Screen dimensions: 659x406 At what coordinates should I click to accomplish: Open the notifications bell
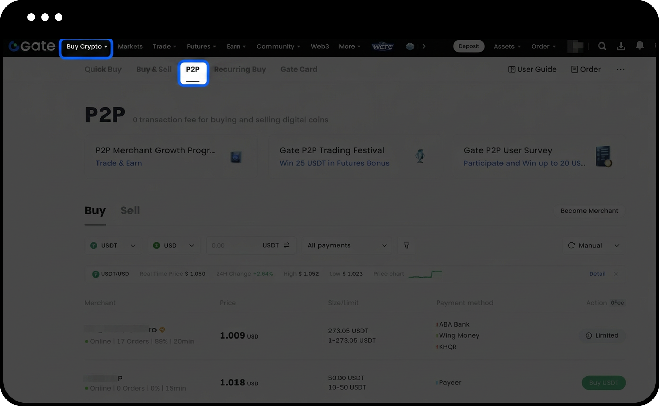tap(640, 46)
